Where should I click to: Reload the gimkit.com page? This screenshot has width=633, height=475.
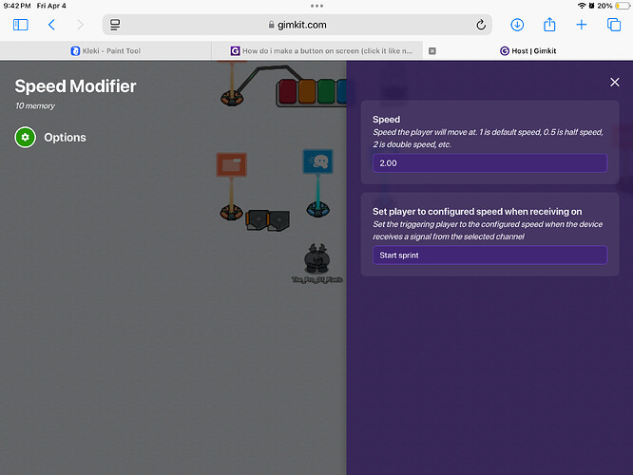pyautogui.click(x=481, y=25)
